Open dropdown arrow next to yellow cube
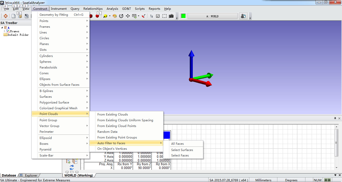The width and height of the screenshot is (342, 182). pyautogui.click(x=109, y=16)
